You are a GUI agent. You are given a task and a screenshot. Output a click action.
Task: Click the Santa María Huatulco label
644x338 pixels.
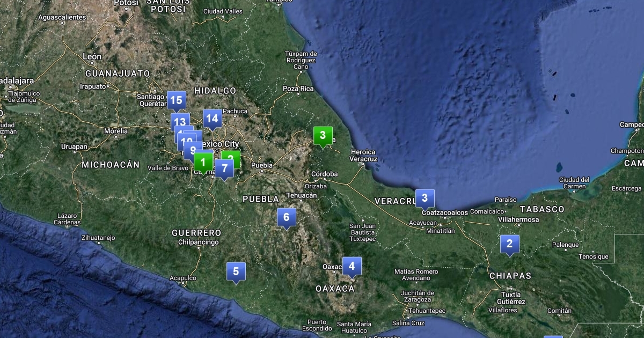tap(354, 327)
